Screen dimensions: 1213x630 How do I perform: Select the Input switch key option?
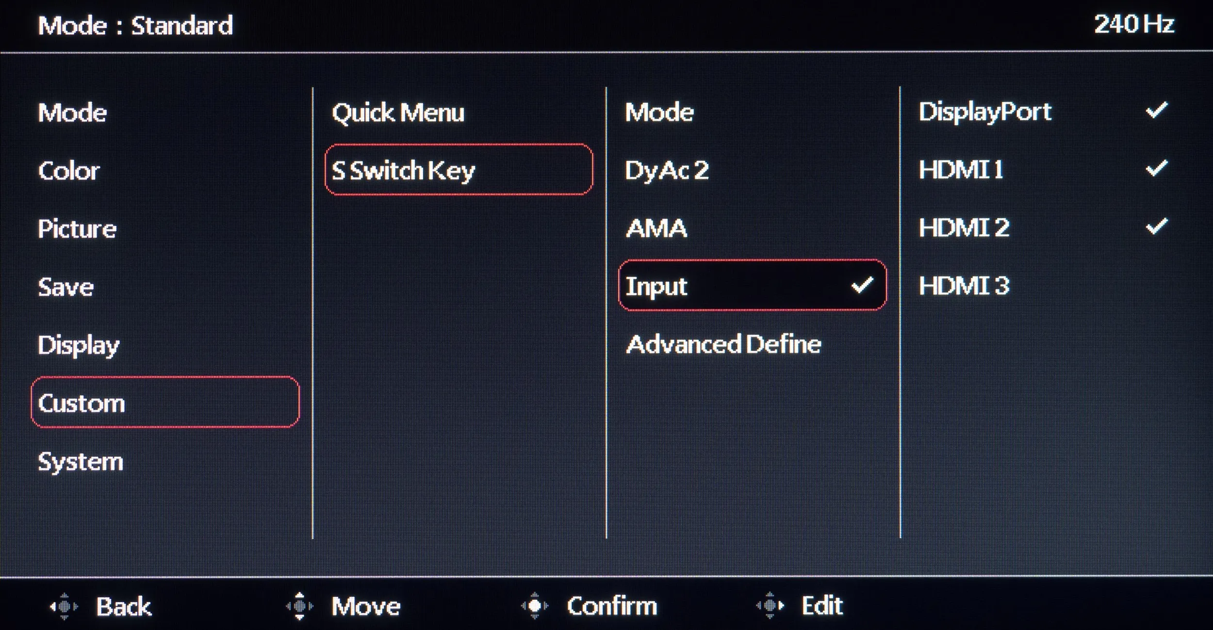[752, 285]
